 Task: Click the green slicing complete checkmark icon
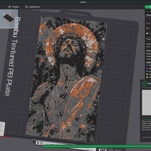145,83
